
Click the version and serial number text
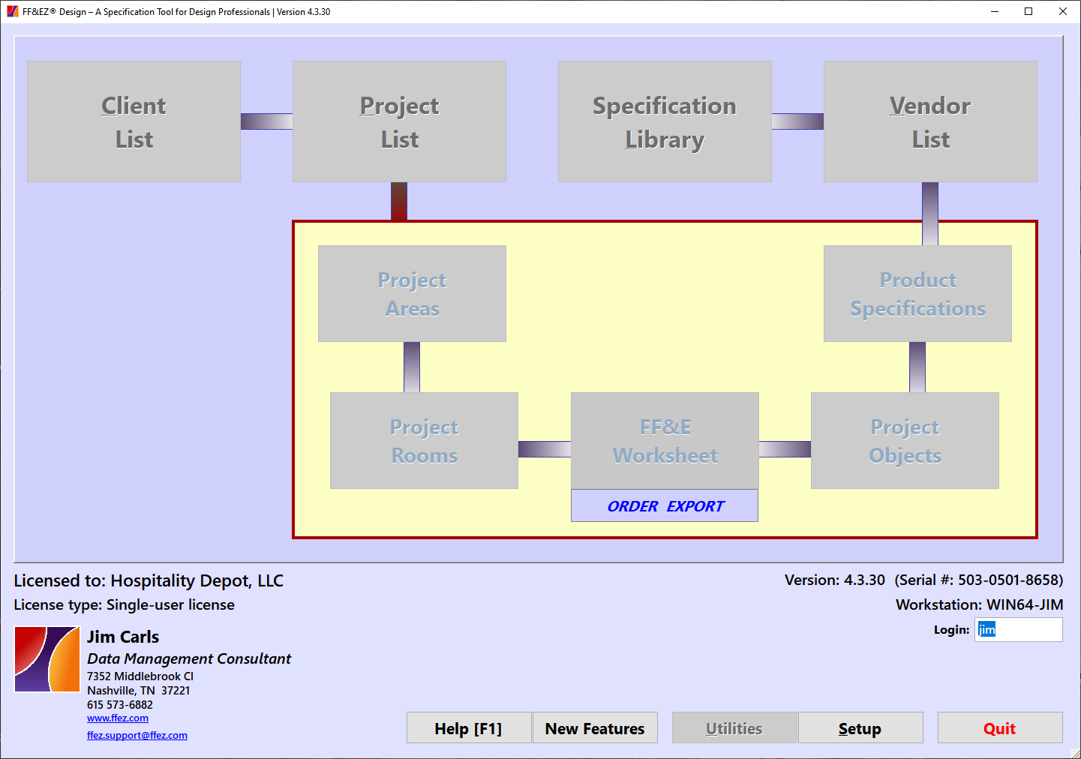(x=923, y=580)
